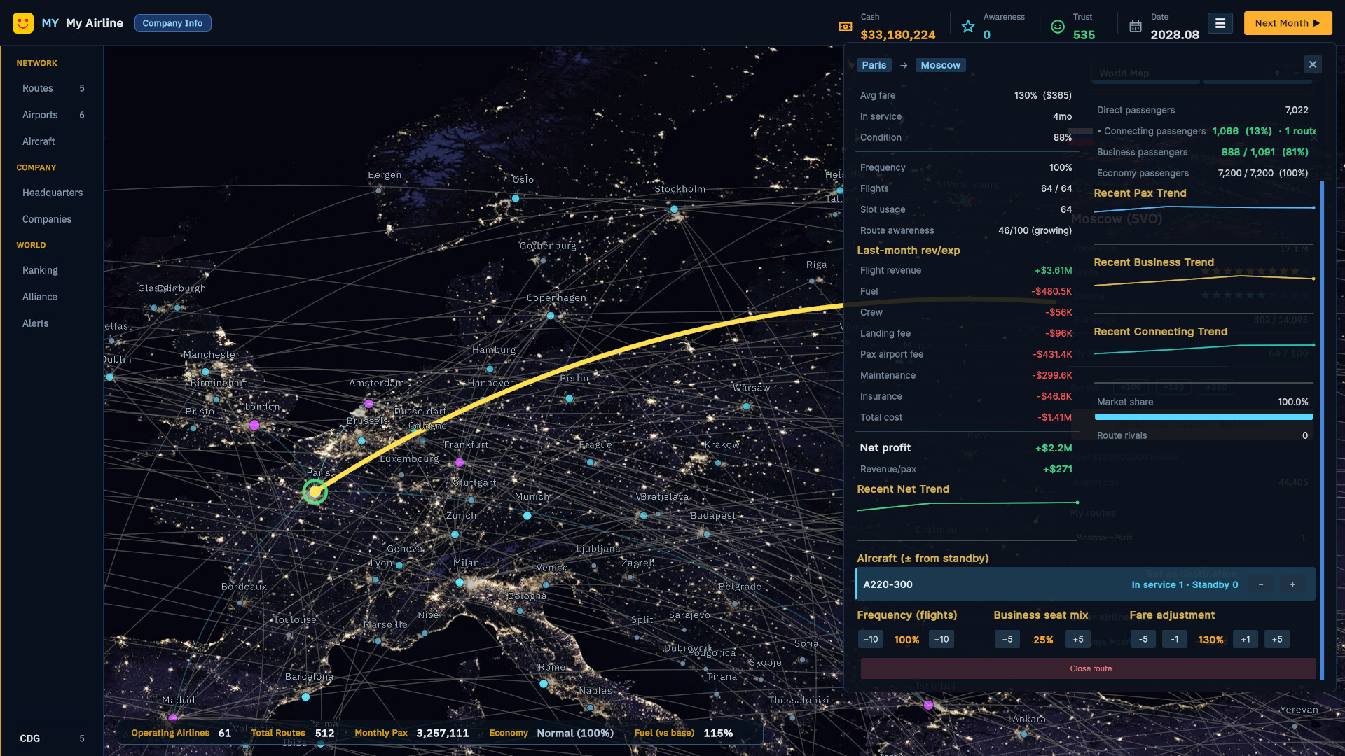This screenshot has height=756, width=1345.
Task: Click the Operating Airlines 61 stat
Action: (x=181, y=733)
